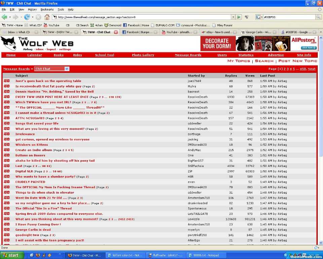Click the browser Back arrow button
The width and height of the screenshot is (323, 259).
[x=5, y=17]
